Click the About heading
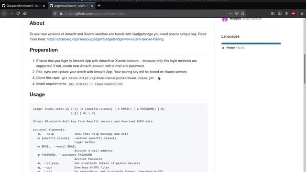Image resolution: width=306 pixels, height=172 pixels. click(x=37, y=23)
